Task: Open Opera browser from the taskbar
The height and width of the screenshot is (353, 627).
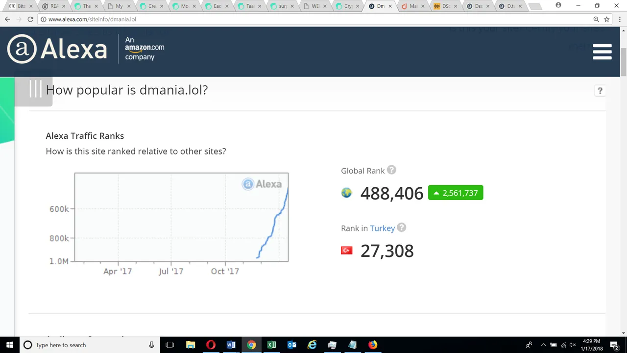Action: (x=211, y=345)
